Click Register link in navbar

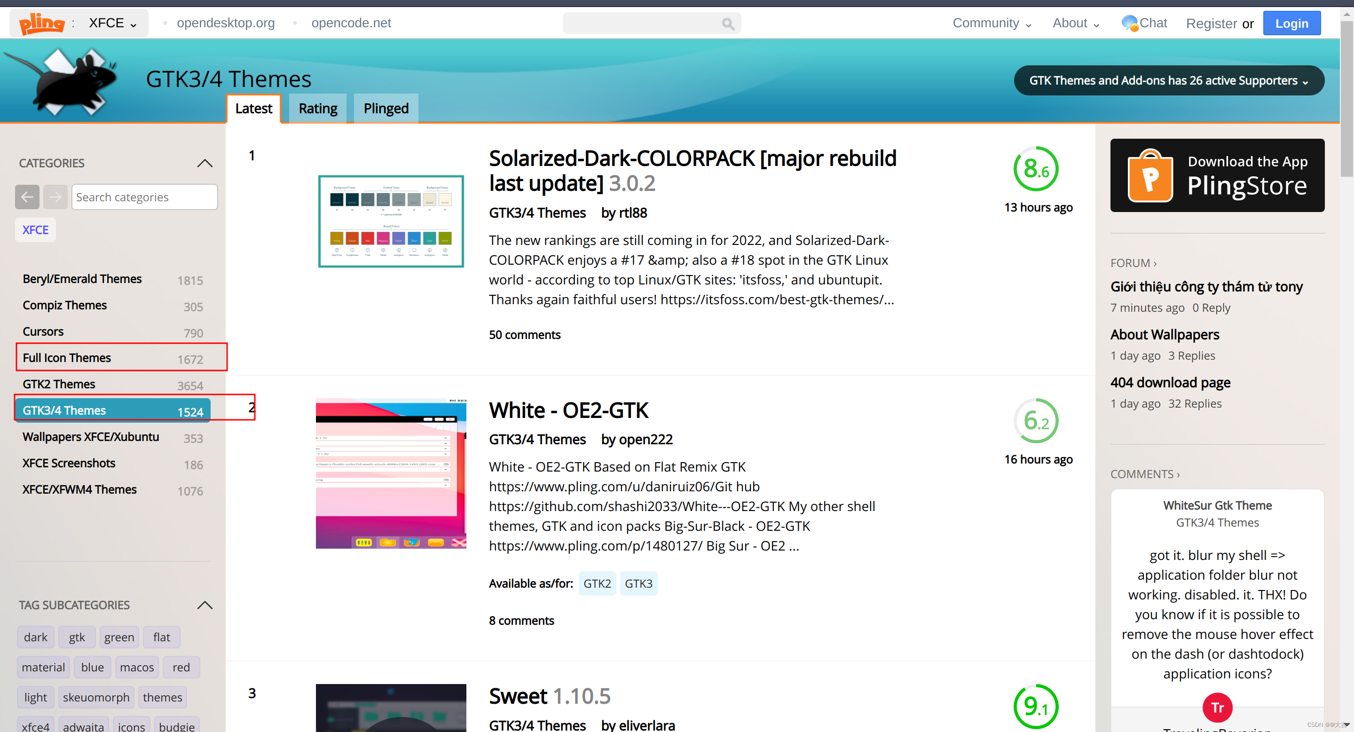[x=1209, y=24]
